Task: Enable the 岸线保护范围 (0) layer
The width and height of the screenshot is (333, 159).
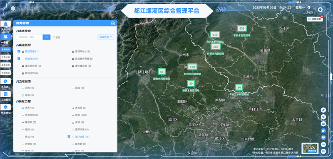Action: pos(69,58)
